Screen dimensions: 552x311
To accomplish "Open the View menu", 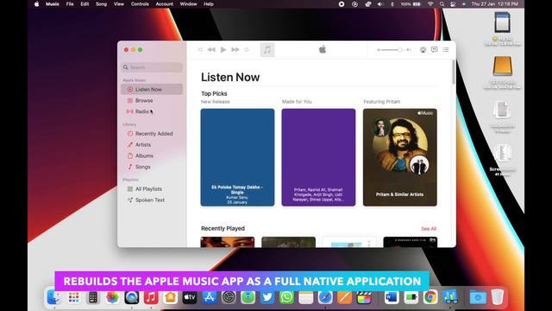I will tap(119, 4).
